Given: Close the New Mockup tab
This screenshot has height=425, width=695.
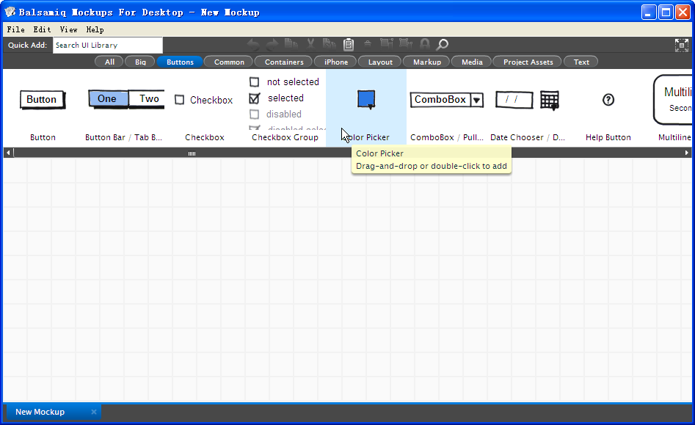Looking at the screenshot, I should pos(94,412).
